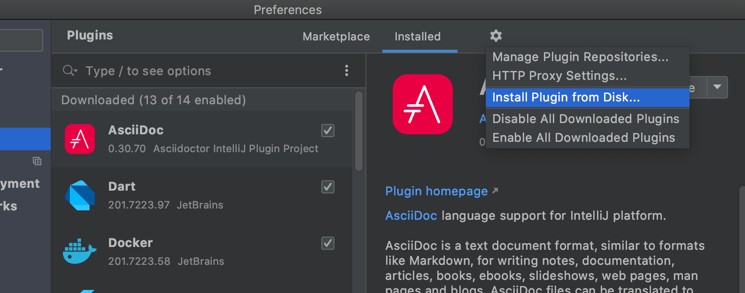Switch to the Marketplace tab
The height and width of the screenshot is (293, 745).
[336, 37]
